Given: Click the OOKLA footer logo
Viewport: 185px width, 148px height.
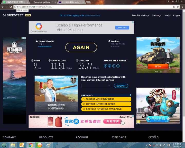Looking at the screenshot, I should [x=153, y=137].
